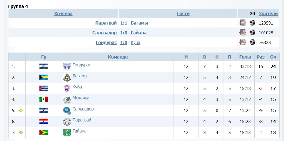Click match report icon for Сальвадор–Гайана

[242, 32]
